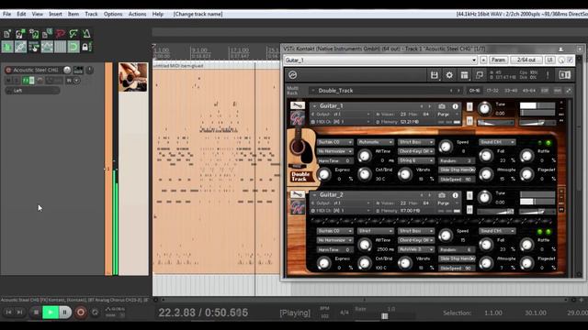Open the Guitar_1 preset dropdown in FX window
Viewport: 588px width, 330px height.
[x=380, y=60]
